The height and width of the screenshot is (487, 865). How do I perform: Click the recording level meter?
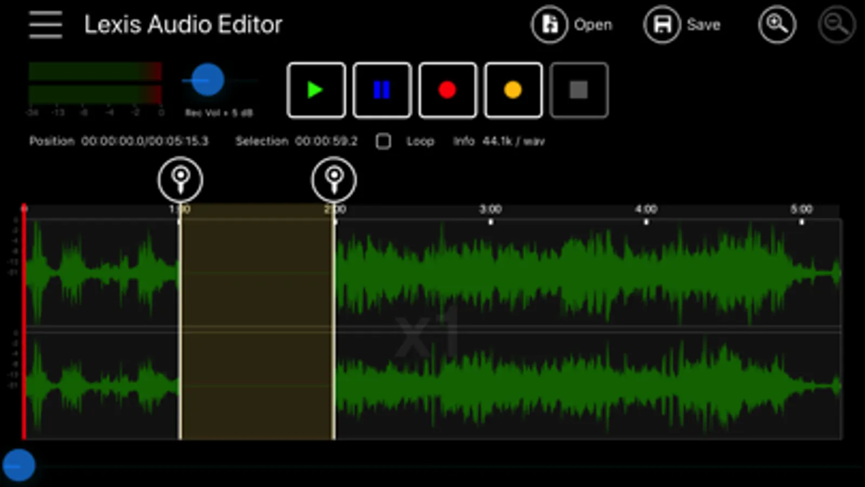(x=95, y=83)
